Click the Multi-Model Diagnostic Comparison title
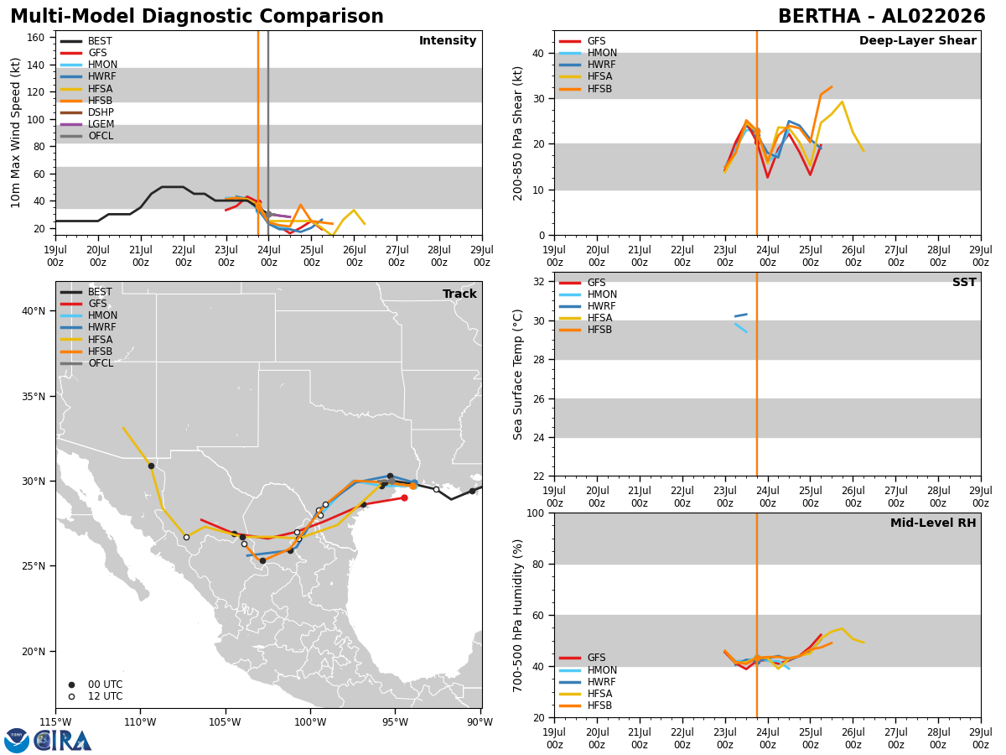 [197, 17]
